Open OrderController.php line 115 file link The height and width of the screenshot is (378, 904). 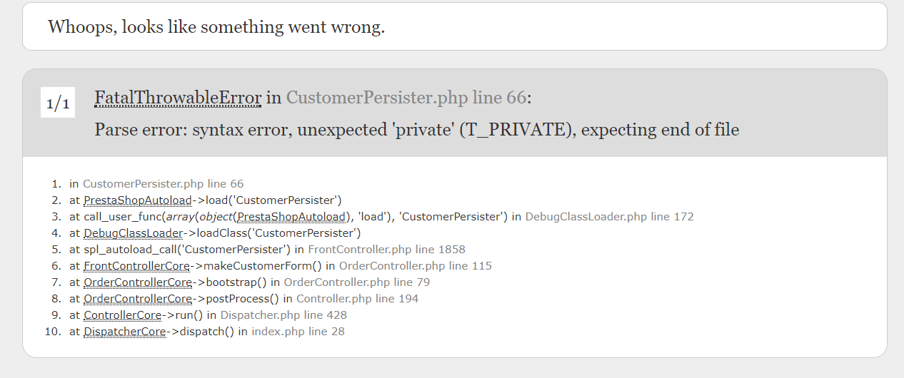[x=415, y=266]
